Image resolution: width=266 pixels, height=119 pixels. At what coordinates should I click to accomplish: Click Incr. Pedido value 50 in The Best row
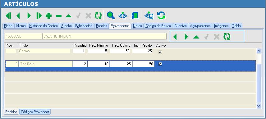point(143,64)
